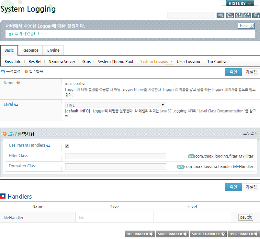Click the Handlers table Level column header
The height and width of the screenshot is (239, 260).
[192, 207]
